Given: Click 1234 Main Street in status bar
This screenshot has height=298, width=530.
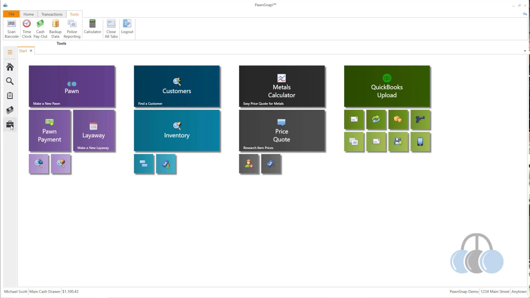Looking at the screenshot, I should (x=495, y=291).
